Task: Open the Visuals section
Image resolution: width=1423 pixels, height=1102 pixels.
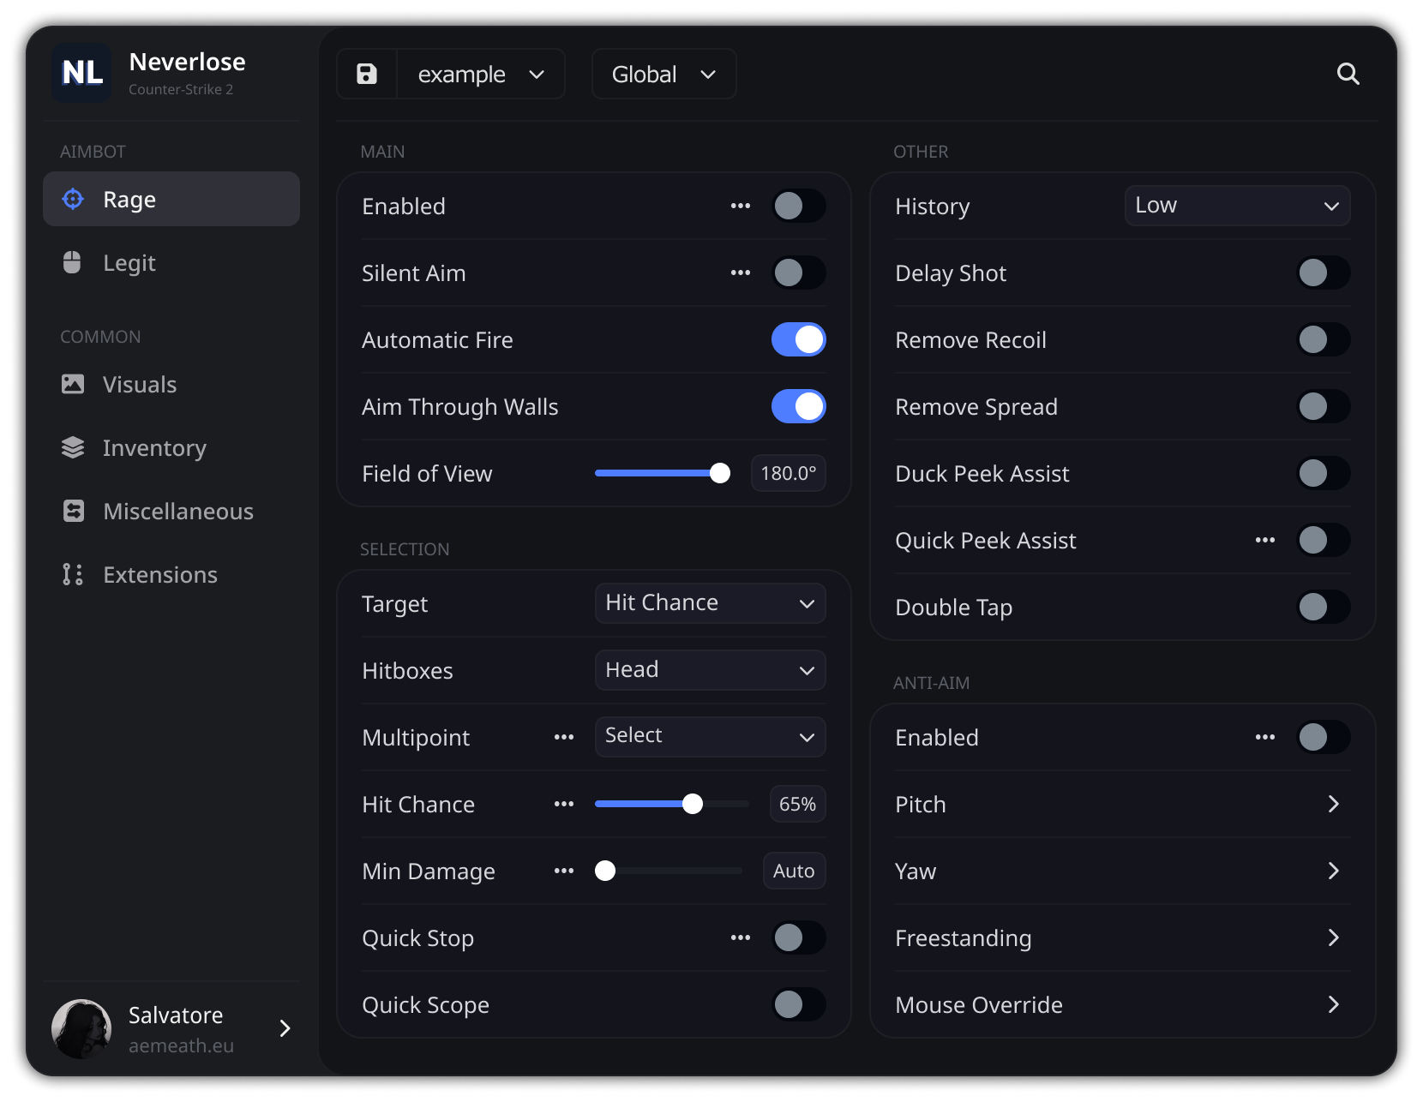Action: (171, 384)
